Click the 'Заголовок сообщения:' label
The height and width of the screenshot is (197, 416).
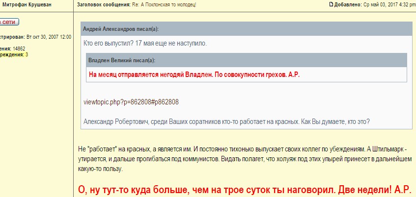tap(104, 5)
